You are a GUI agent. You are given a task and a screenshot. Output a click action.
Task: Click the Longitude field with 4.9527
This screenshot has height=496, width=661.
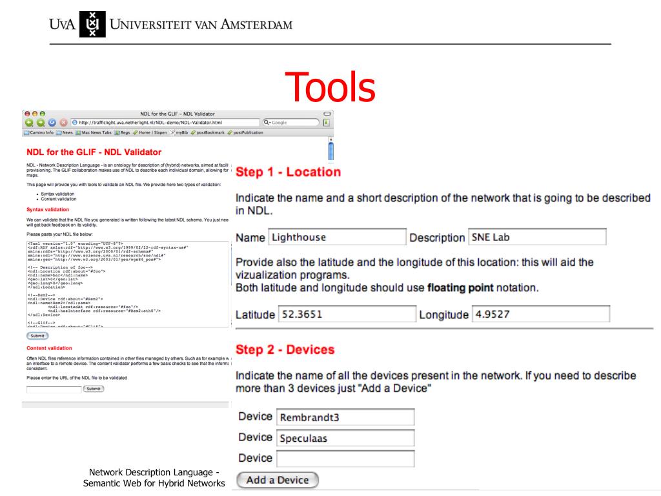tap(541, 314)
